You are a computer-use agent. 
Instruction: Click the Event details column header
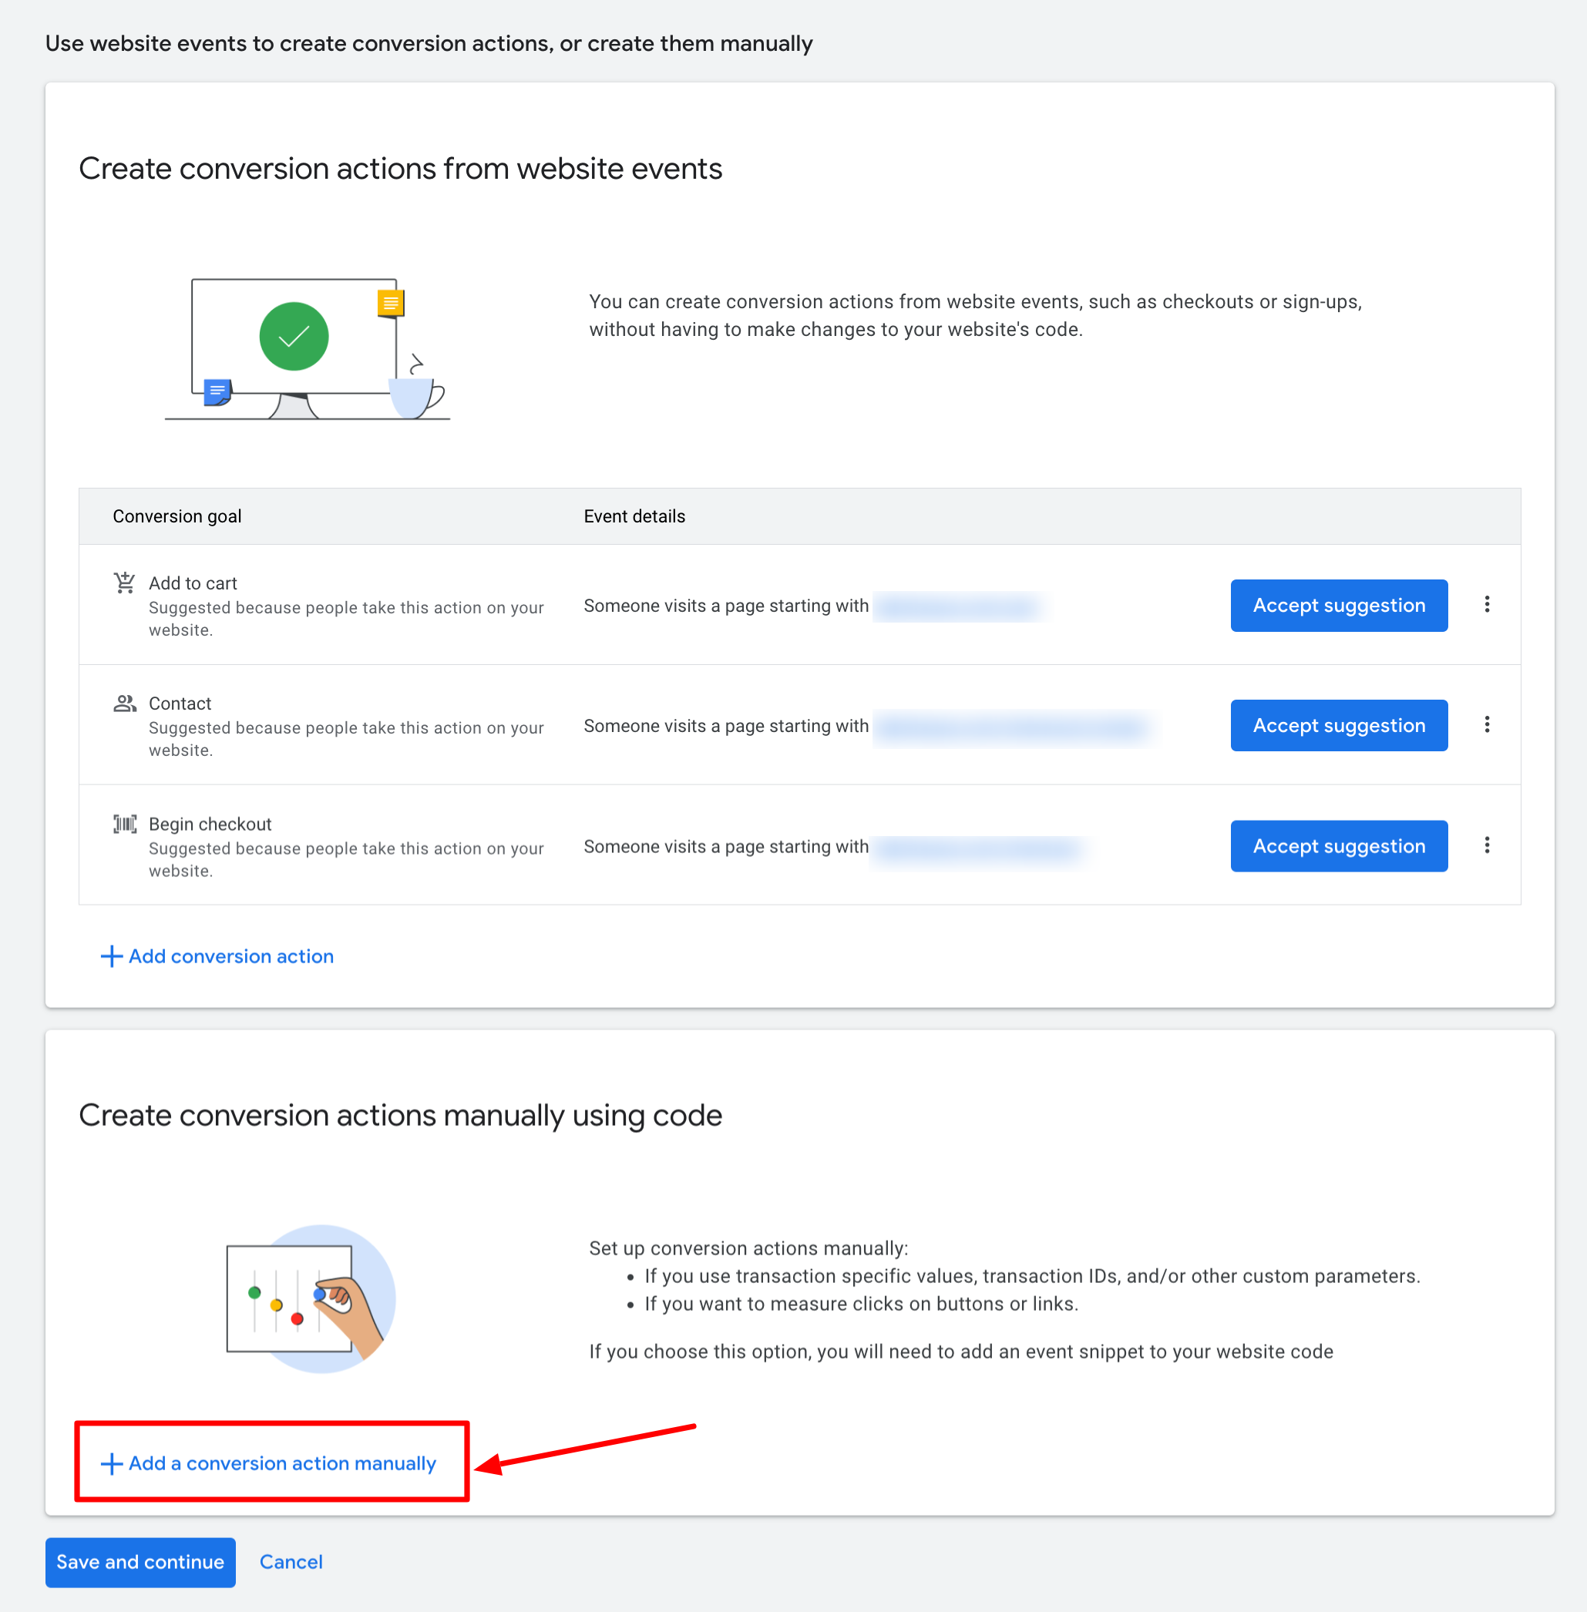point(634,516)
